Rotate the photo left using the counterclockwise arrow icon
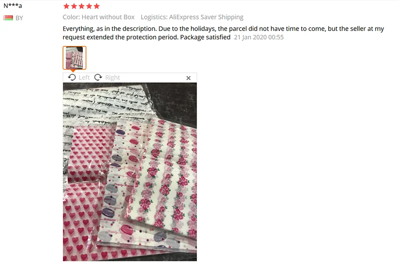 (72, 77)
